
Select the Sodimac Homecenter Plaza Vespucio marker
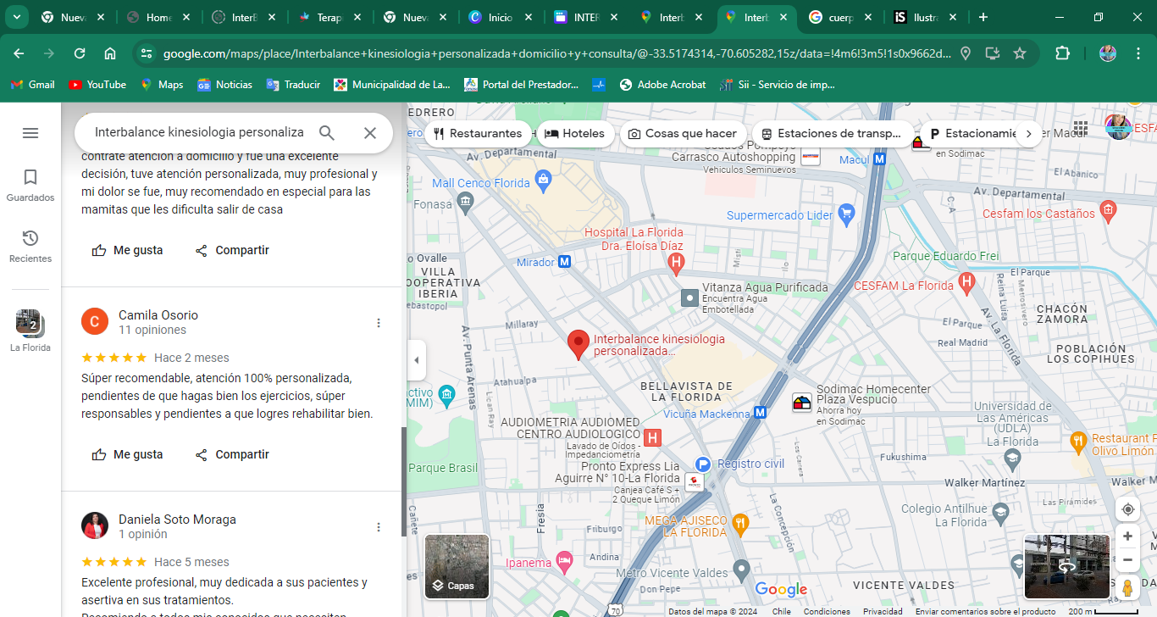pos(801,403)
